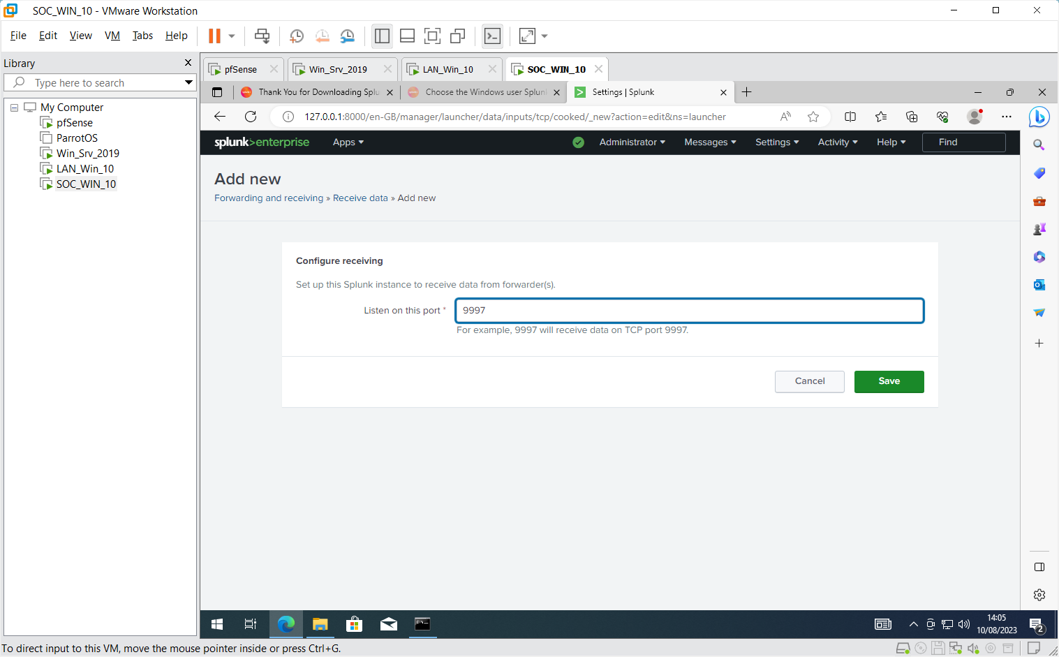Click Receive data breadcrumb link
This screenshot has width=1059, height=657.
click(360, 198)
